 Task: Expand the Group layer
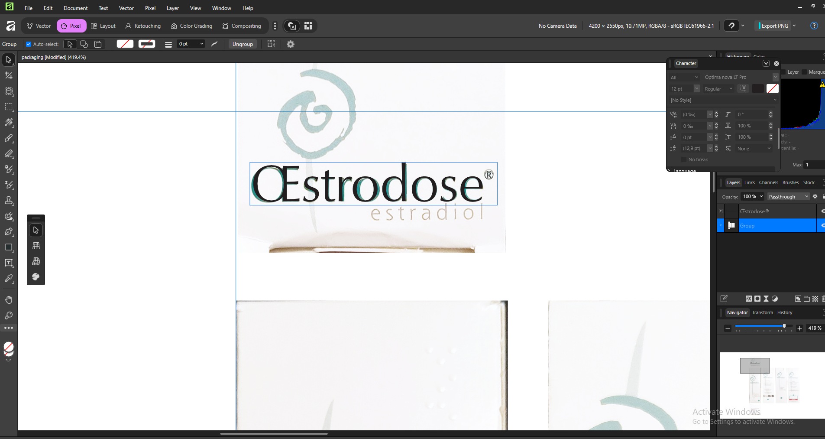721,225
